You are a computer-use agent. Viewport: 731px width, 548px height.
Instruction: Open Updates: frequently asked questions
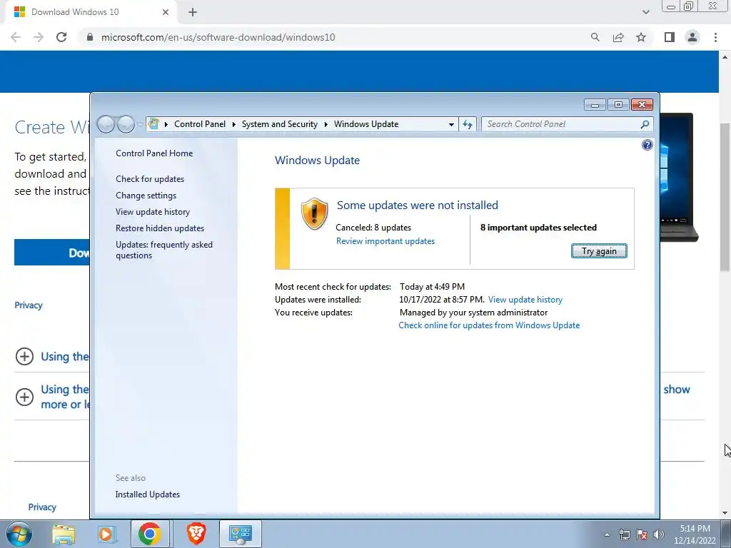pos(164,250)
